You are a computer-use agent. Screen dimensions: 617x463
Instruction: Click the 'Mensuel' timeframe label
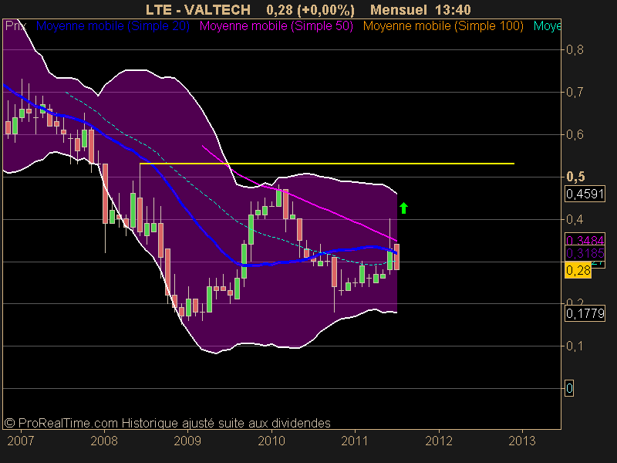(399, 9)
